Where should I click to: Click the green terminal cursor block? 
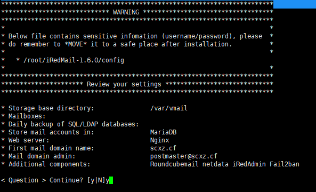pos(111,180)
